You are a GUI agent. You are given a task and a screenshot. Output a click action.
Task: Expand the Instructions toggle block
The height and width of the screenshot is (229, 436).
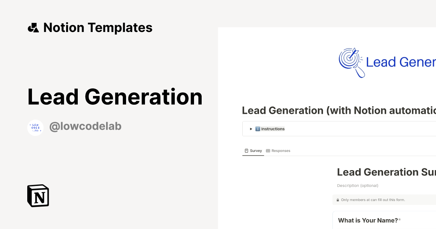point(251,129)
